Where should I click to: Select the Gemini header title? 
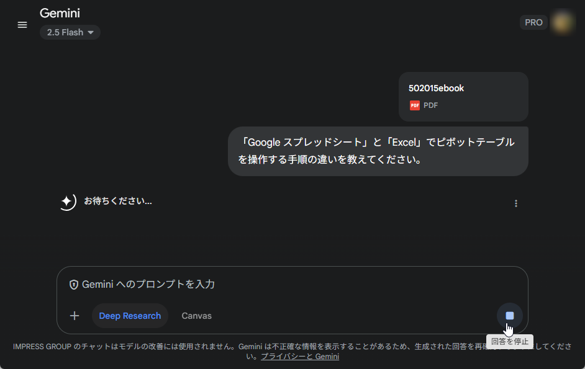(60, 12)
